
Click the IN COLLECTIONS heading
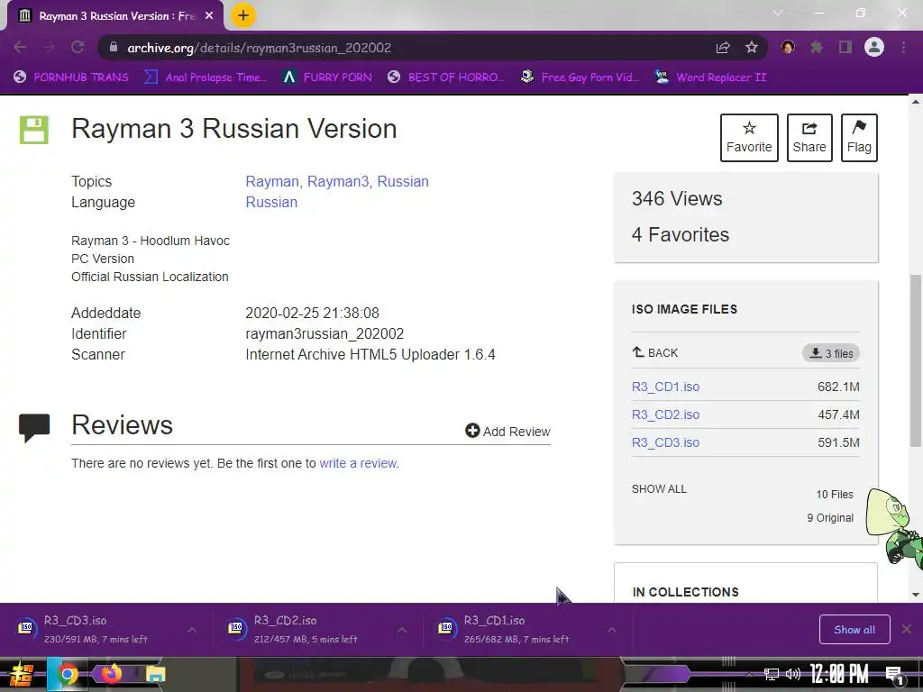click(685, 592)
